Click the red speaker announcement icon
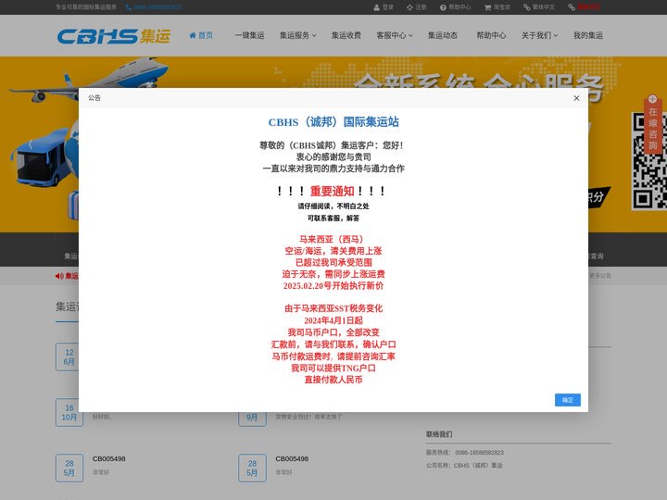The width and height of the screenshot is (667, 500). click(x=58, y=276)
